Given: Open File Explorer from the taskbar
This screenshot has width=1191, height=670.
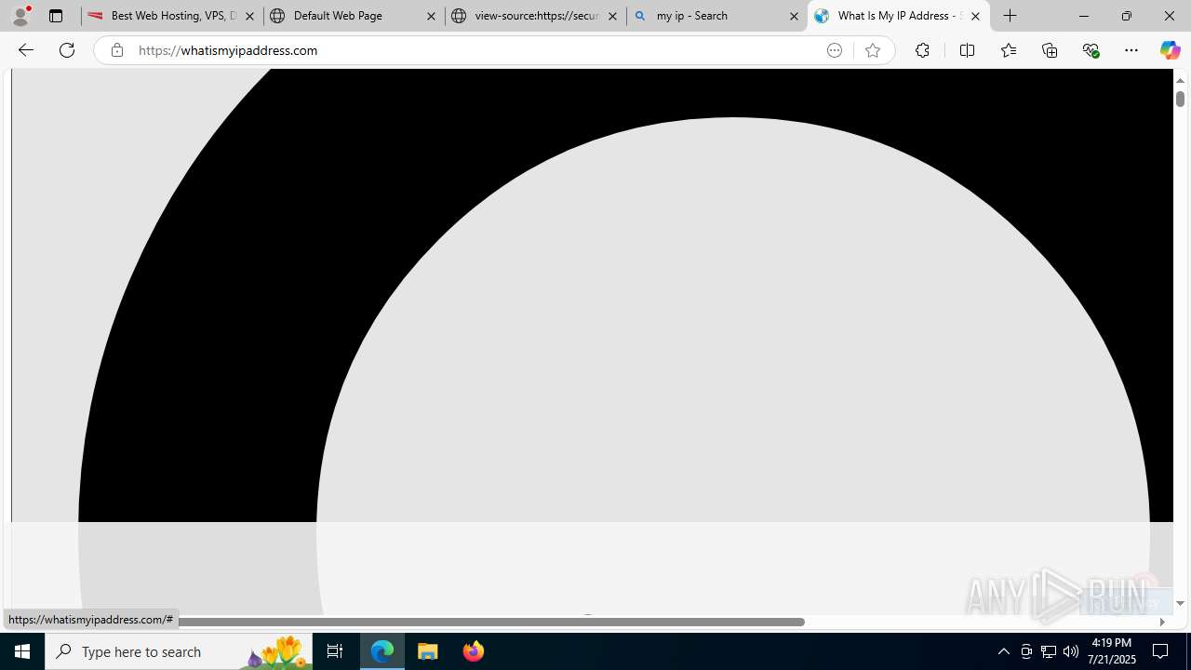Looking at the screenshot, I should [x=428, y=651].
